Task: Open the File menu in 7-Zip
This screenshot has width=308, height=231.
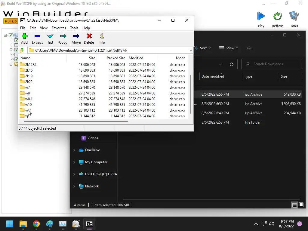Action: pyautogui.click(x=23, y=28)
